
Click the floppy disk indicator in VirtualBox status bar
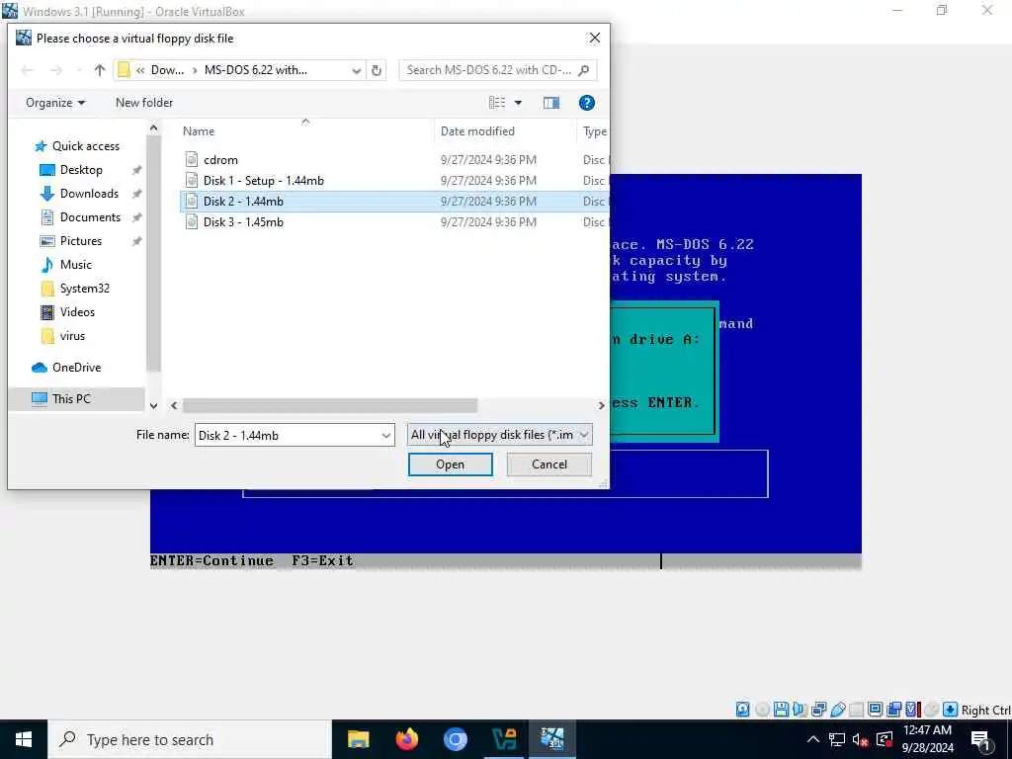[781, 710]
